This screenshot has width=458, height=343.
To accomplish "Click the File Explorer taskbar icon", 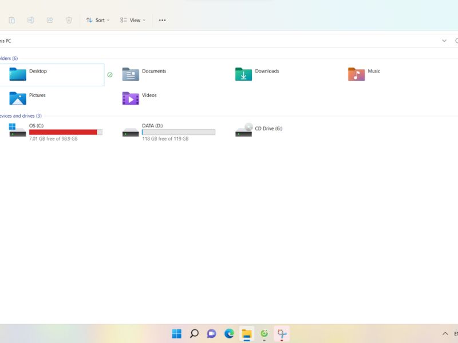I will click(247, 333).
